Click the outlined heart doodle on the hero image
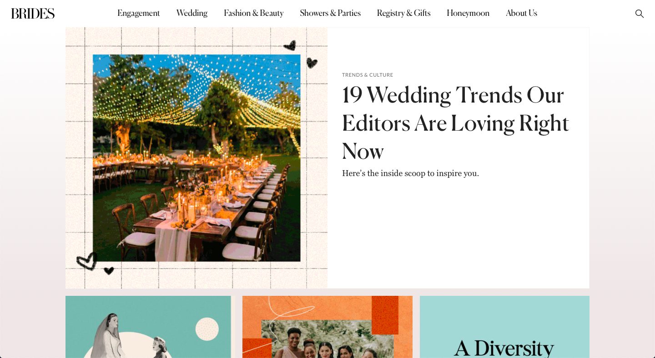Screen dimensions: 655x358 point(87,261)
